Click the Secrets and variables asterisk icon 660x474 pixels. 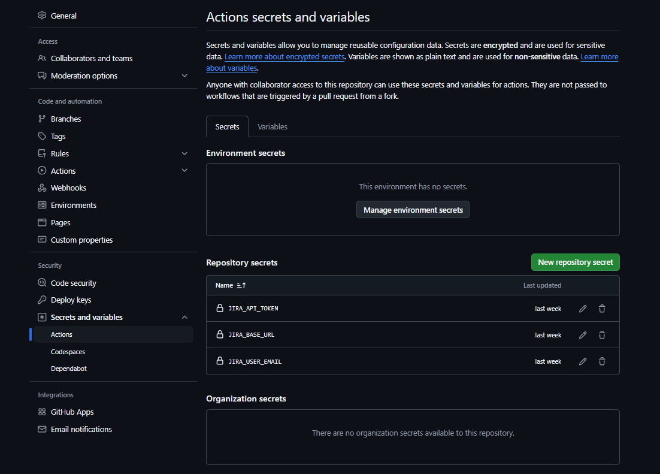pos(42,317)
